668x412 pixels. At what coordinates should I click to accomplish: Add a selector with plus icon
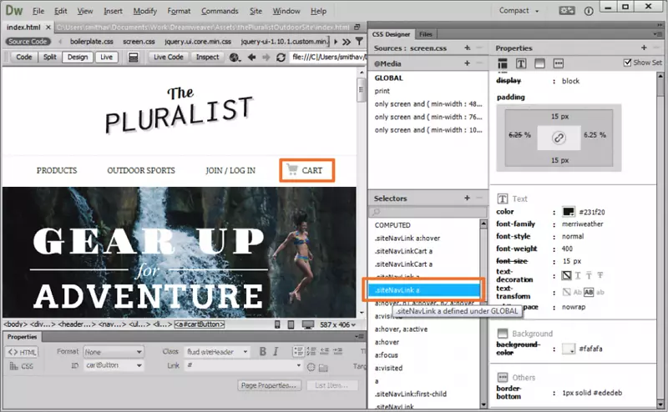click(468, 198)
